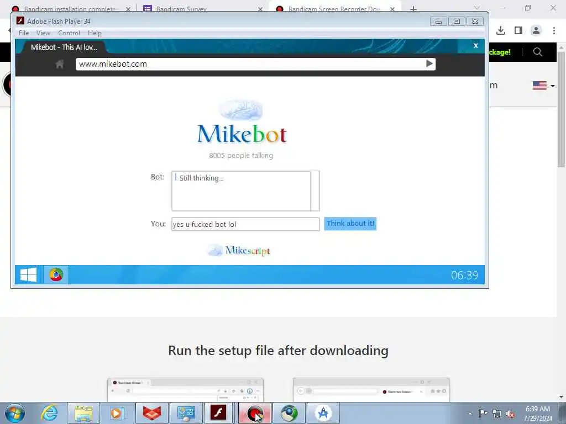
Task: Switch to Bandicam installation complete tab
Action: pyautogui.click(x=69, y=9)
